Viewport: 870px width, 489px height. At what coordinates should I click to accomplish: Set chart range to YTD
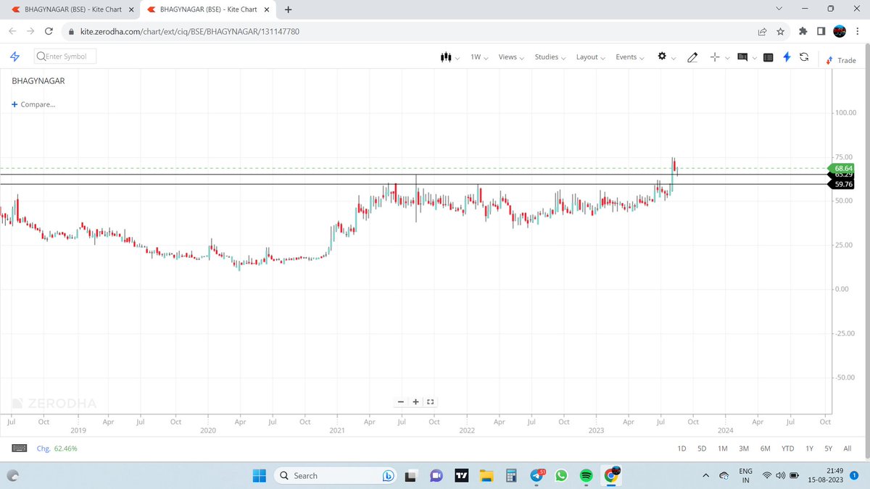point(787,448)
